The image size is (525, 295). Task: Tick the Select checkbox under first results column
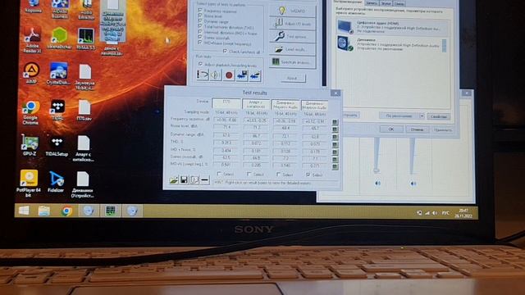219,174
